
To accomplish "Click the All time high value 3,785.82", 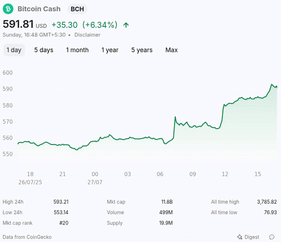I will point(267,202).
